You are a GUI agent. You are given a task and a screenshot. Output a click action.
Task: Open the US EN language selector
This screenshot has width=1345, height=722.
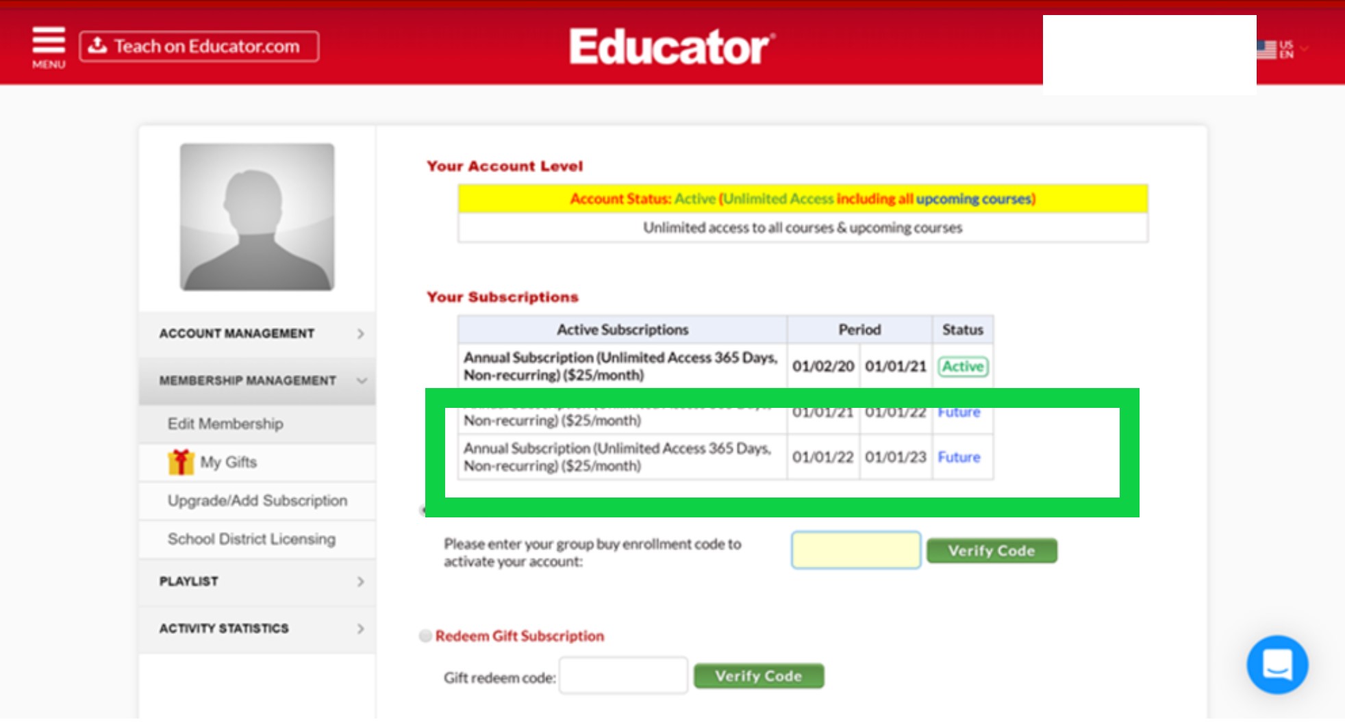point(1284,49)
